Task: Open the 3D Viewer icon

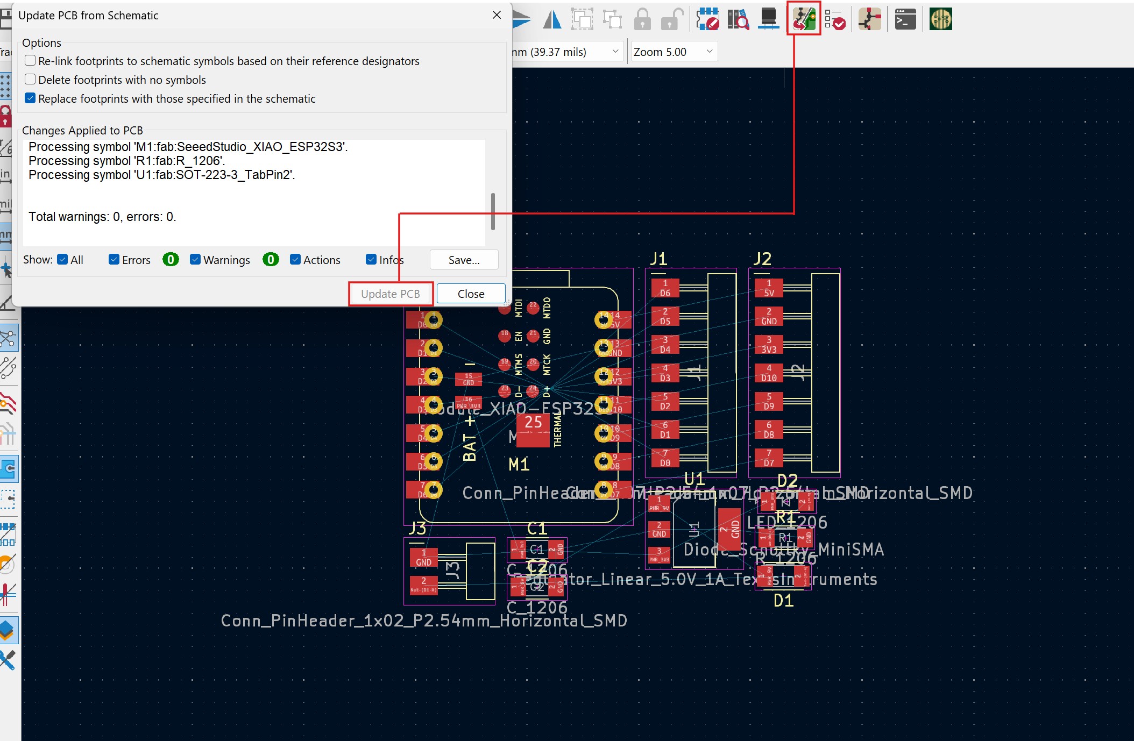Action: (769, 20)
